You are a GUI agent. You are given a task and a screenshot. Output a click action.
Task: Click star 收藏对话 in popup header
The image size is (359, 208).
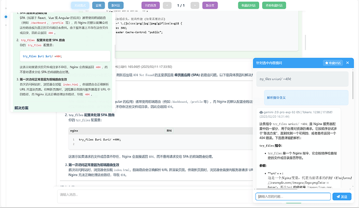point(333,63)
